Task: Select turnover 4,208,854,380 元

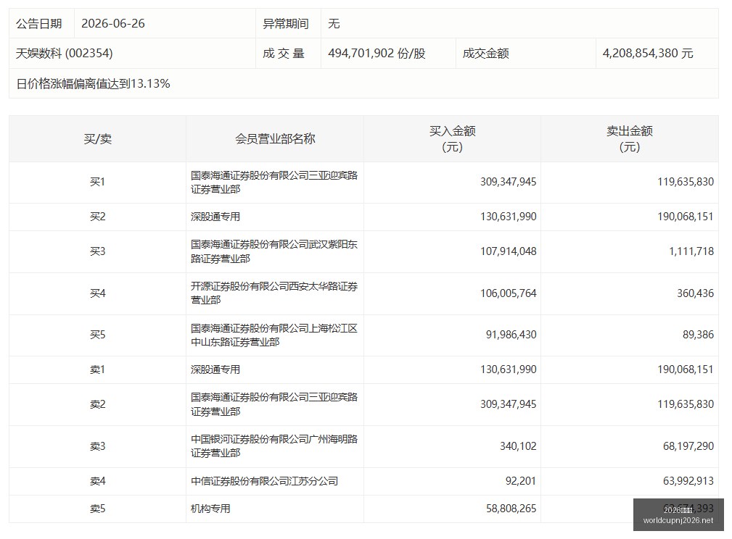Action: (648, 53)
